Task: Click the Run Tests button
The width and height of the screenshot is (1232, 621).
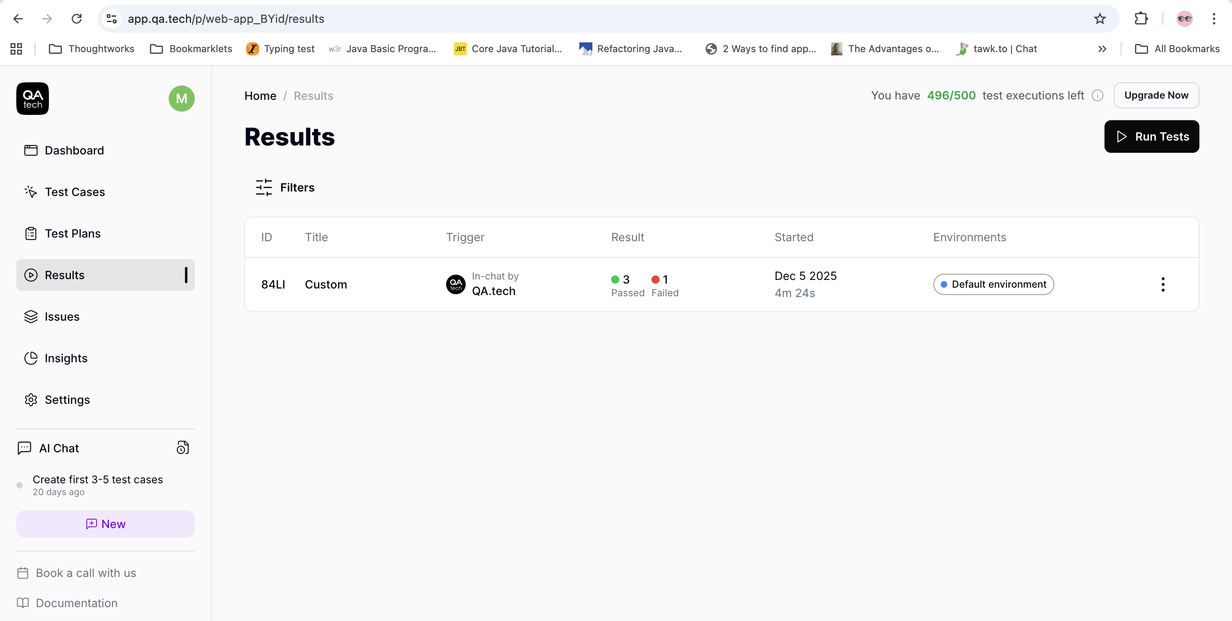Action: [x=1151, y=137]
